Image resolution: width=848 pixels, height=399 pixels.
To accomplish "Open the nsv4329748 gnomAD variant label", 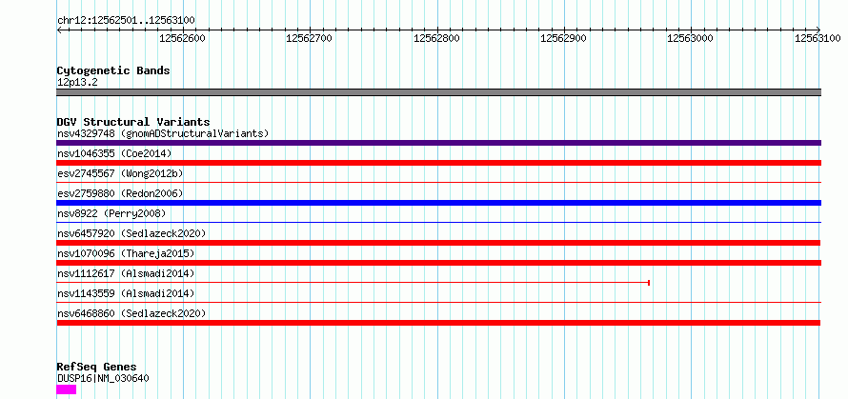I will [x=163, y=133].
